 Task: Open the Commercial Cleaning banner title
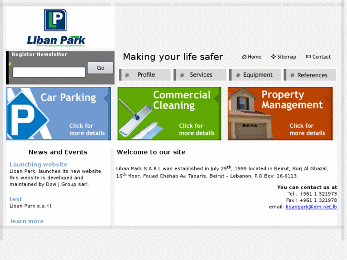(182, 100)
